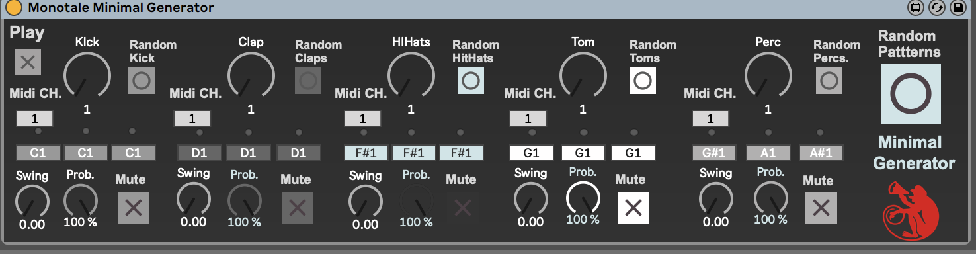Screen dimensions: 976x254
Task: Toggle Mute for the Tom track
Action: coord(633,208)
